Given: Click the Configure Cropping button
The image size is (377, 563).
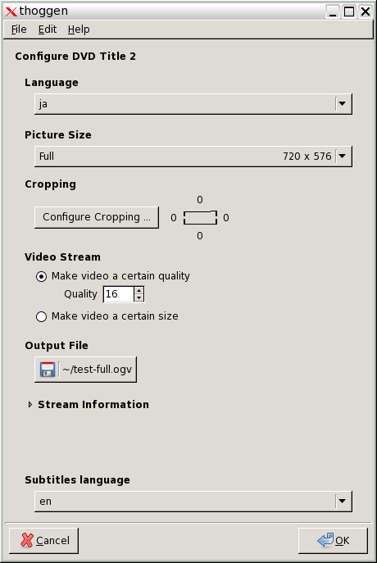Looking at the screenshot, I should [x=97, y=217].
